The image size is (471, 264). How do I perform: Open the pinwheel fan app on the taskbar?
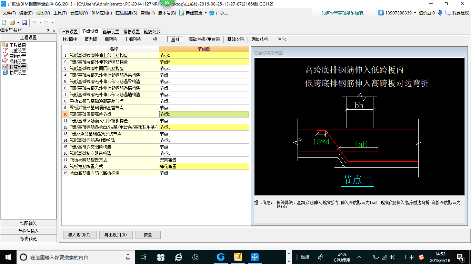point(161,257)
